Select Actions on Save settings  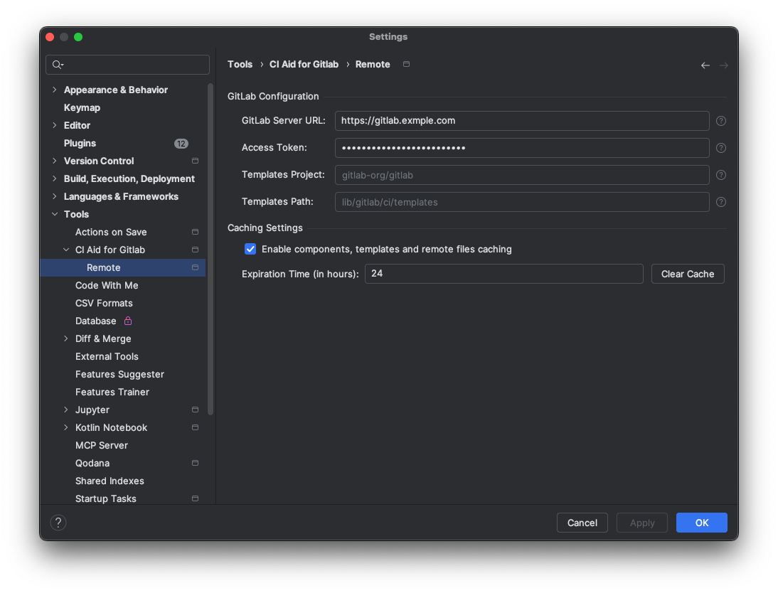(111, 232)
